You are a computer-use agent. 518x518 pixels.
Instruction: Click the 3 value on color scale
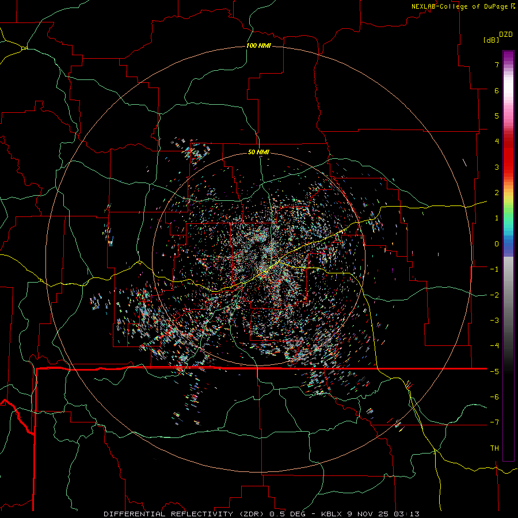coord(497,167)
